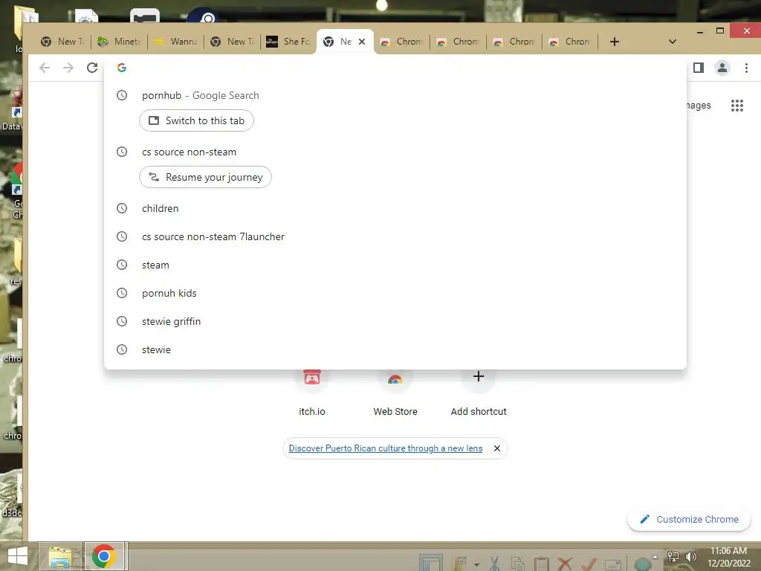
Task: Open the Chrome side panel
Action: click(699, 68)
